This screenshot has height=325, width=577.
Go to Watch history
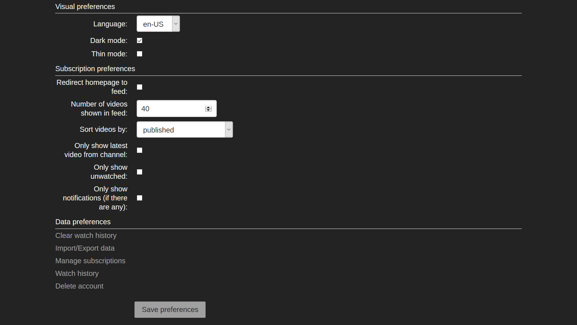[x=77, y=273]
